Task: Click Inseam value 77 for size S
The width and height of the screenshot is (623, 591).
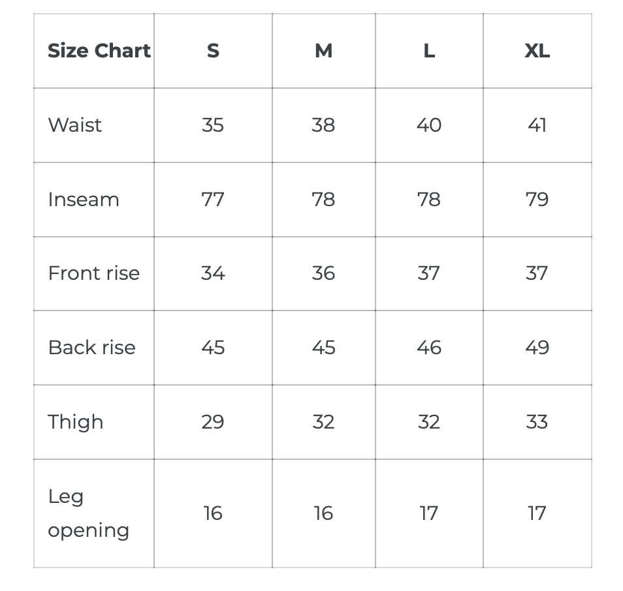Action: tap(213, 199)
